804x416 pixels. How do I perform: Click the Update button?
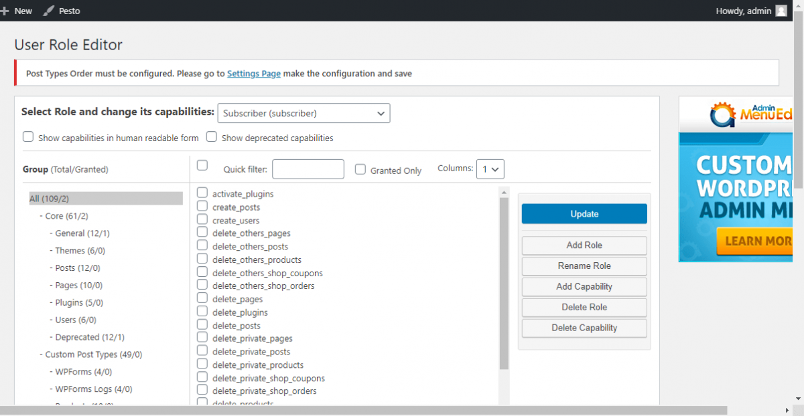[584, 213]
